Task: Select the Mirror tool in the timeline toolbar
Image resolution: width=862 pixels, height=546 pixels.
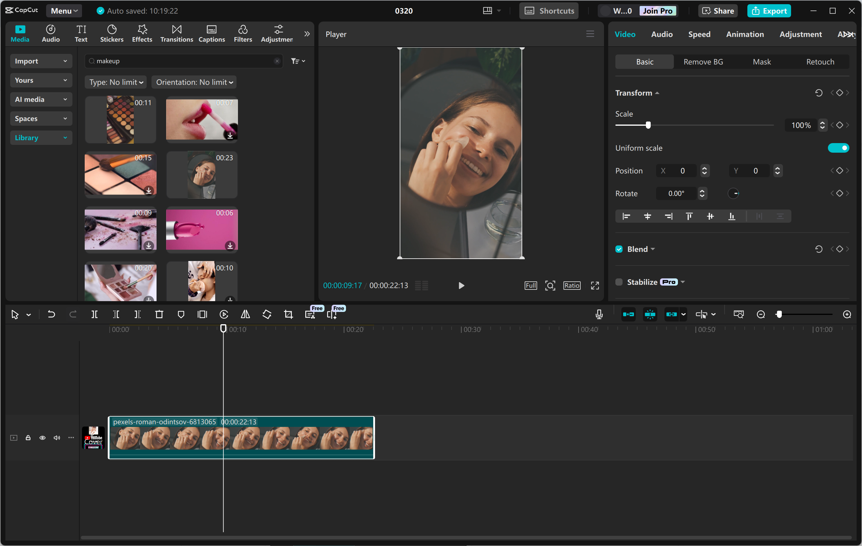Action: [x=245, y=314]
